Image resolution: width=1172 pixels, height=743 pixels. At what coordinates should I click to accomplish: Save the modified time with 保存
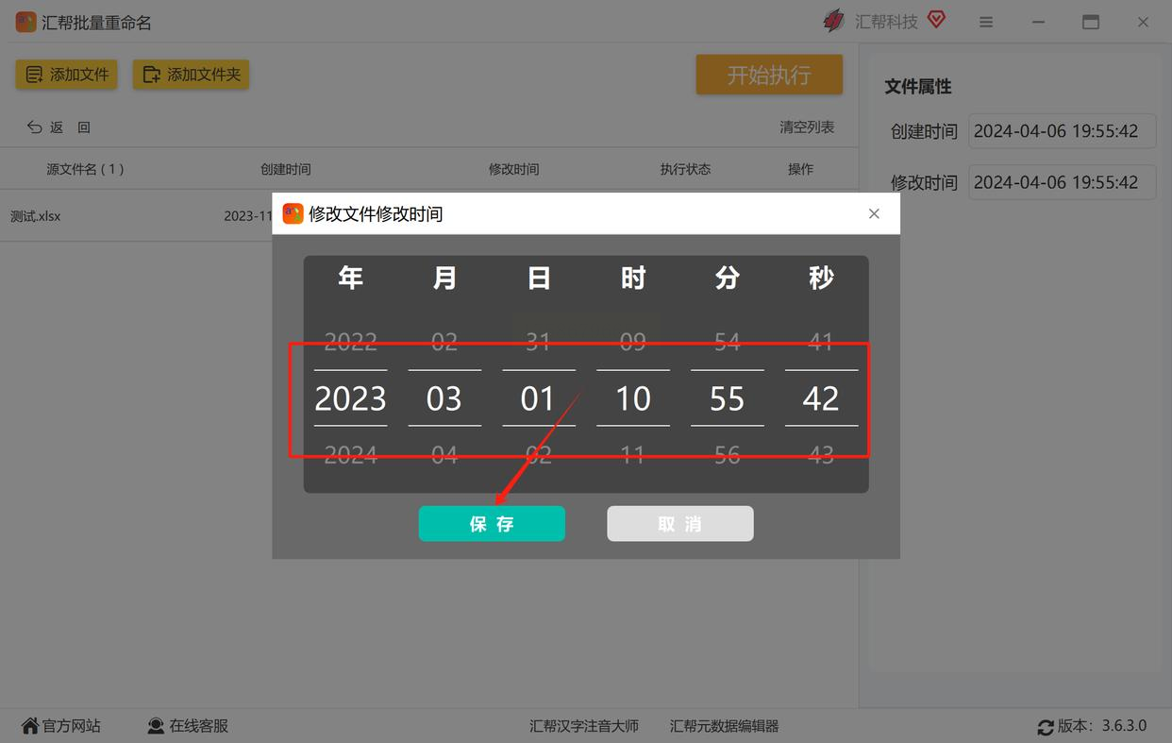coord(492,524)
